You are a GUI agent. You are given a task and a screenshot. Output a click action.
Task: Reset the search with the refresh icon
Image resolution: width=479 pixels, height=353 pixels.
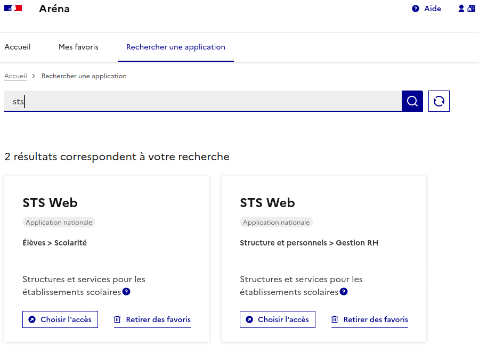click(x=439, y=101)
